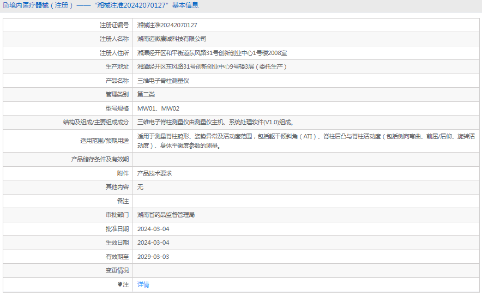482x297 pixels.
Task: Click the 生产地址 label
Action: [117, 66]
